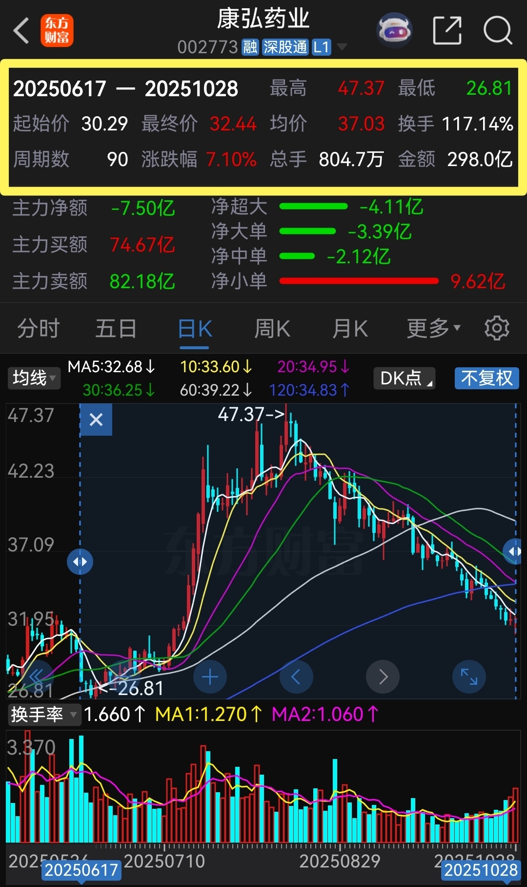Viewport: 527px width, 887px height.
Task: Tap the 20251028 end date label
Action: pos(481,869)
